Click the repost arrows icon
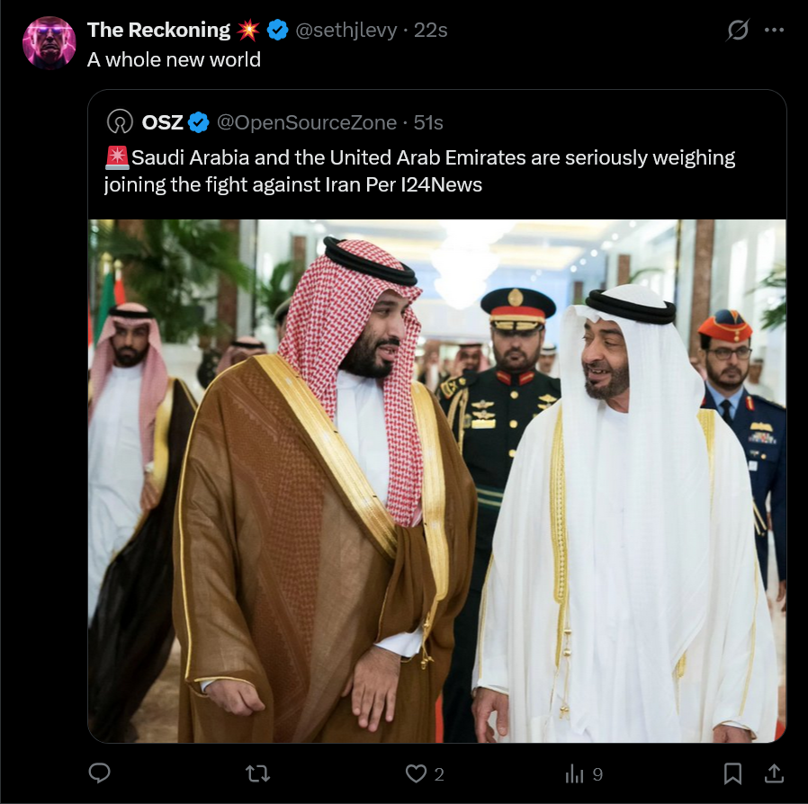808x804 pixels. 257,773
